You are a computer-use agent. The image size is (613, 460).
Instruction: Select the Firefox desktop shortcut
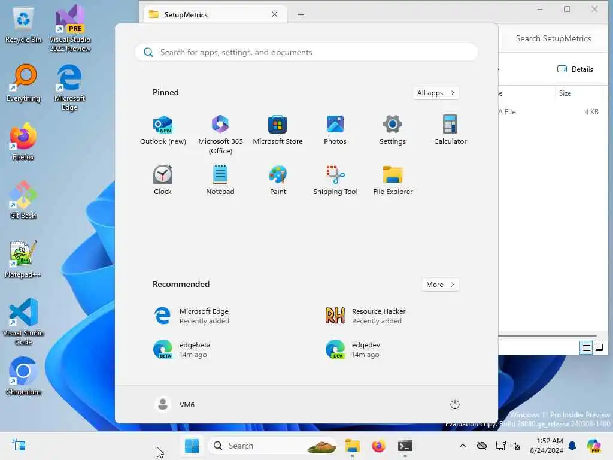click(x=23, y=142)
